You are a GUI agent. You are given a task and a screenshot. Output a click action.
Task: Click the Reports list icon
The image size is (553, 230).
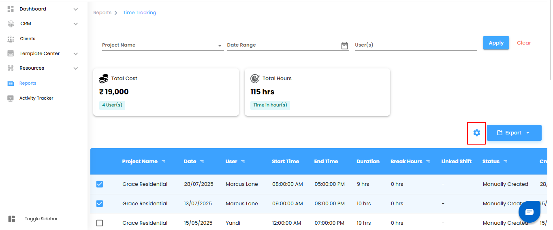(x=11, y=83)
